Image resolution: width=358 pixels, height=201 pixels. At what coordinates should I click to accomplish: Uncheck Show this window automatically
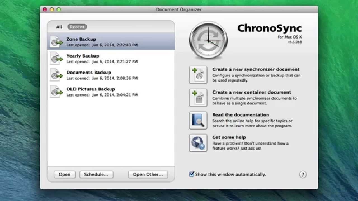tap(192, 174)
